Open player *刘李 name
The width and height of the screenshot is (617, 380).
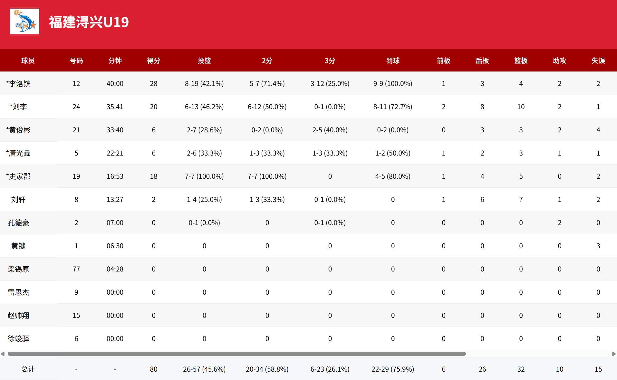[x=18, y=107]
